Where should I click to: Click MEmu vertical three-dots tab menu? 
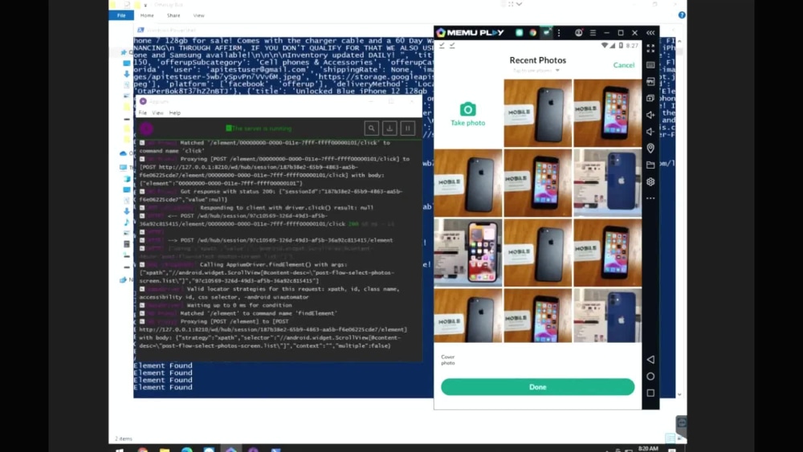tap(559, 33)
